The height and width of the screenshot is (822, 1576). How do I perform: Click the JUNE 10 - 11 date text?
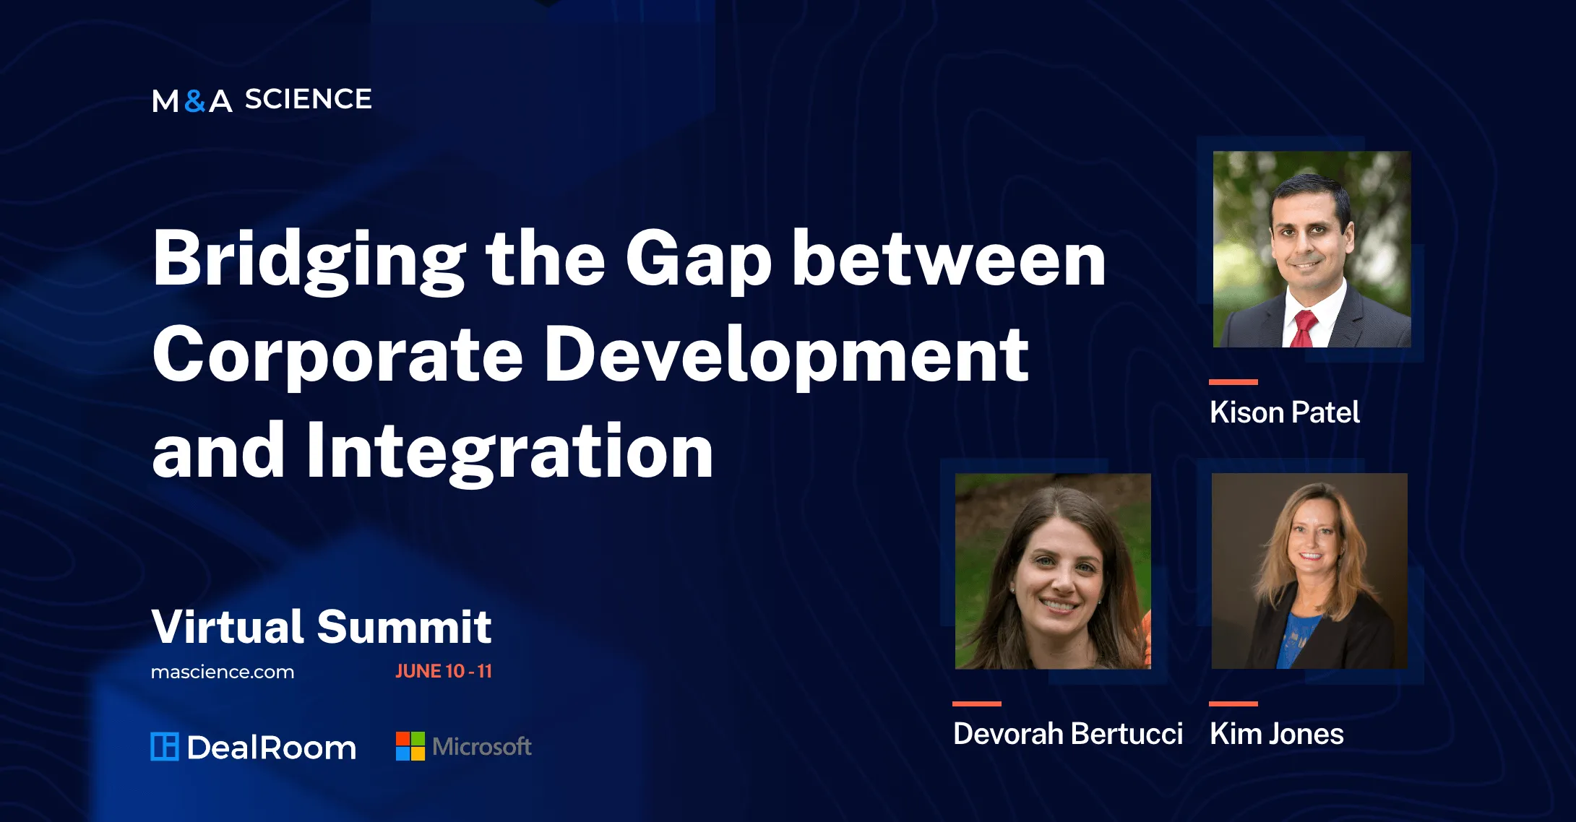443,671
